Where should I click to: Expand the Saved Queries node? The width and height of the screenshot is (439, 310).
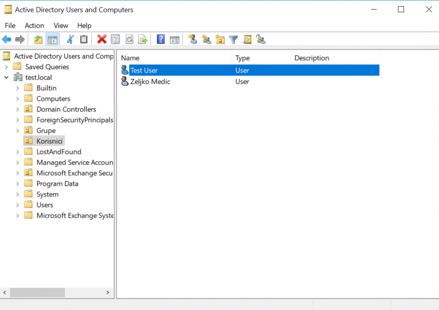tap(6, 67)
